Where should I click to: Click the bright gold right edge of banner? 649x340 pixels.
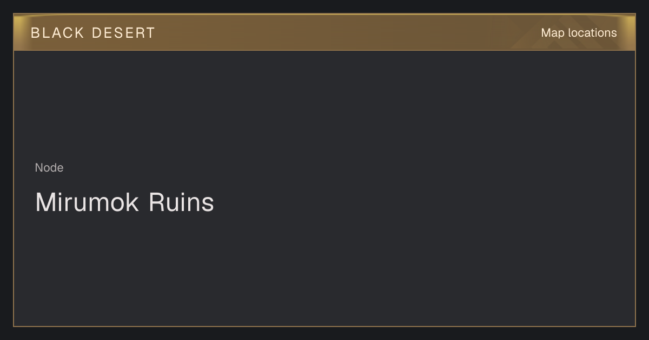tap(630, 32)
